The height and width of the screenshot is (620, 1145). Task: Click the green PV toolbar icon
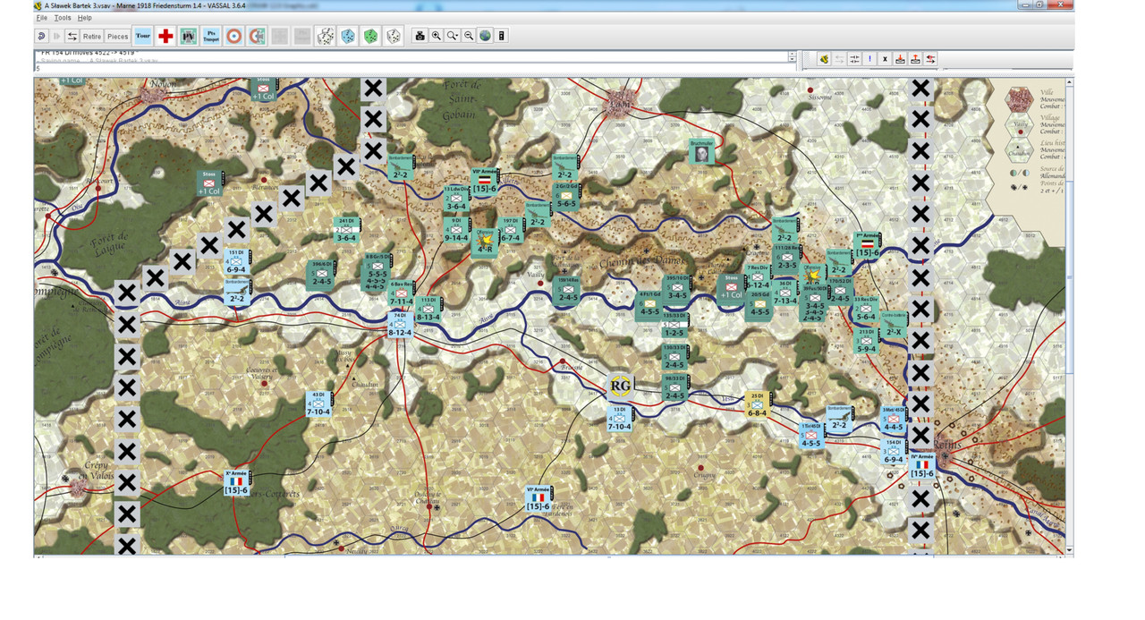click(x=189, y=36)
